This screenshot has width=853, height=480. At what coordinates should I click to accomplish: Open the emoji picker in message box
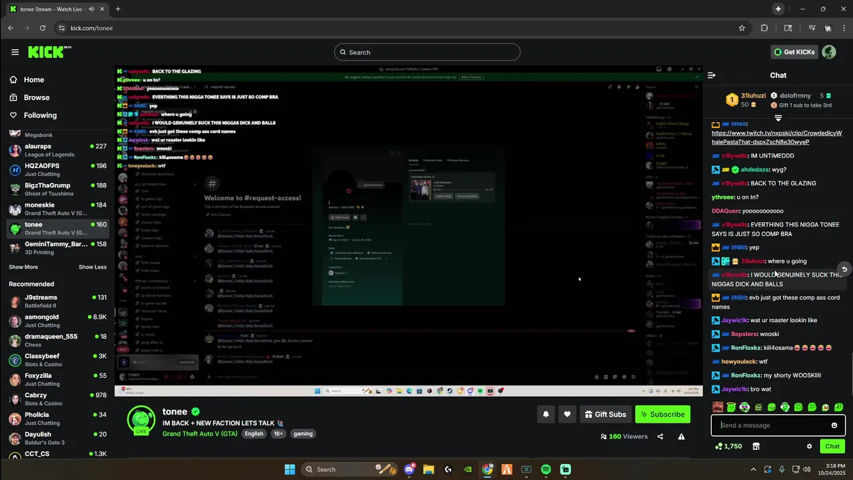click(x=834, y=425)
